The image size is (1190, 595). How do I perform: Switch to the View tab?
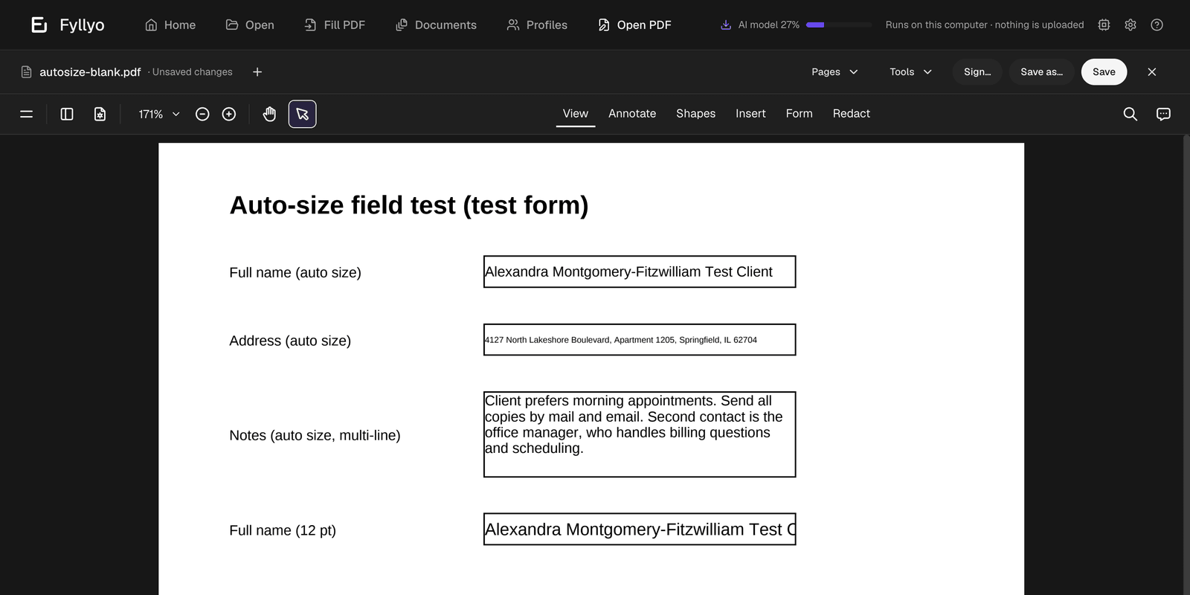[576, 114]
